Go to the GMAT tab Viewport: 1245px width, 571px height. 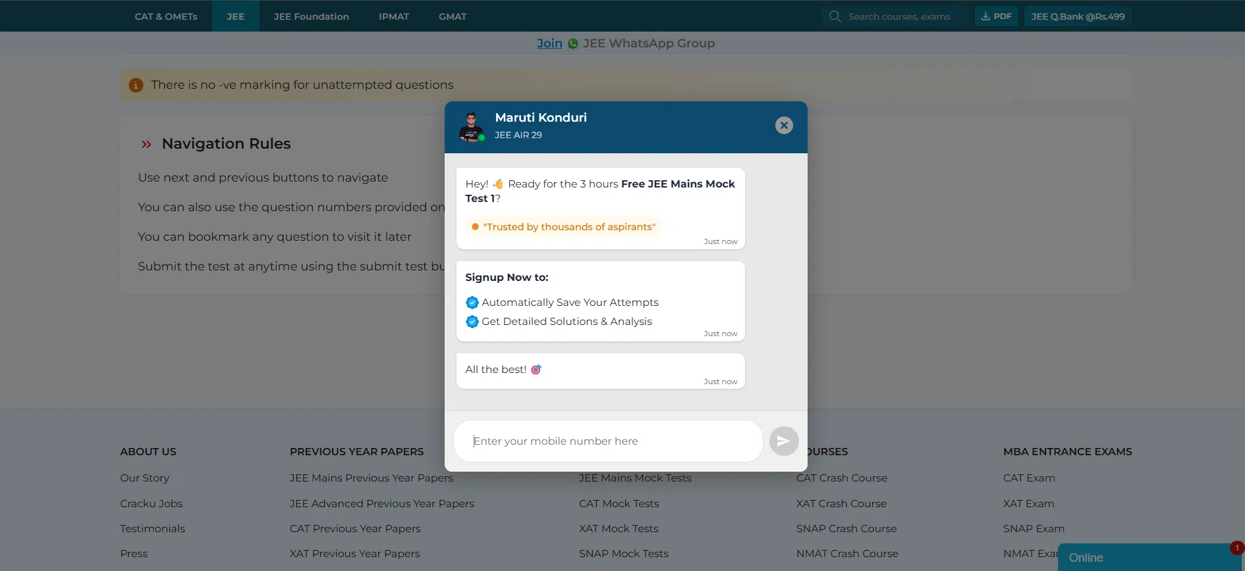pyautogui.click(x=453, y=16)
